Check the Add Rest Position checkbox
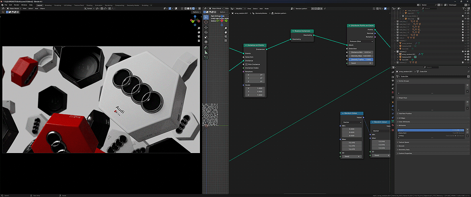 (x=398, y=113)
